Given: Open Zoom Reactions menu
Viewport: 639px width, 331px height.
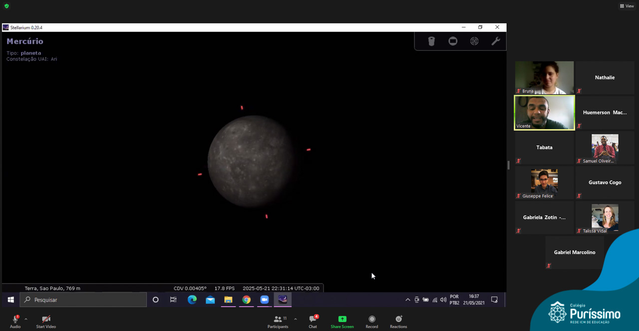Looking at the screenshot, I should [x=398, y=322].
